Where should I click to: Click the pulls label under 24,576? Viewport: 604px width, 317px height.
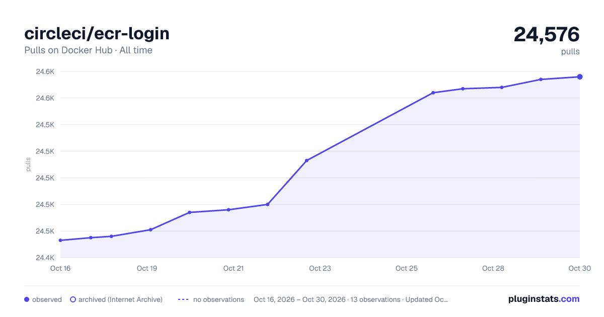[x=570, y=51]
